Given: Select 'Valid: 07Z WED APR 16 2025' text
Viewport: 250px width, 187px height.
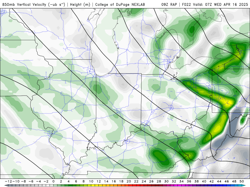Looking at the screenshot, I should coord(221,4).
